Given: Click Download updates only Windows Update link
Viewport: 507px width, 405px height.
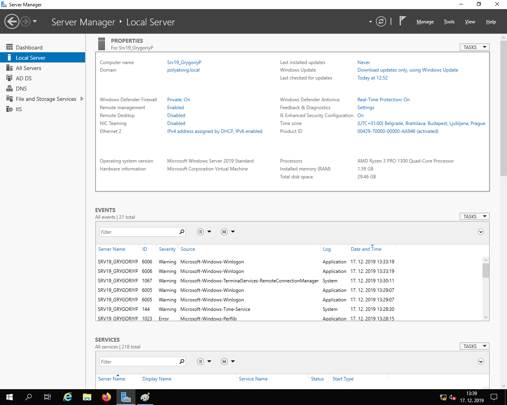Looking at the screenshot, I should pyautogui.click(x=408, y=70).
